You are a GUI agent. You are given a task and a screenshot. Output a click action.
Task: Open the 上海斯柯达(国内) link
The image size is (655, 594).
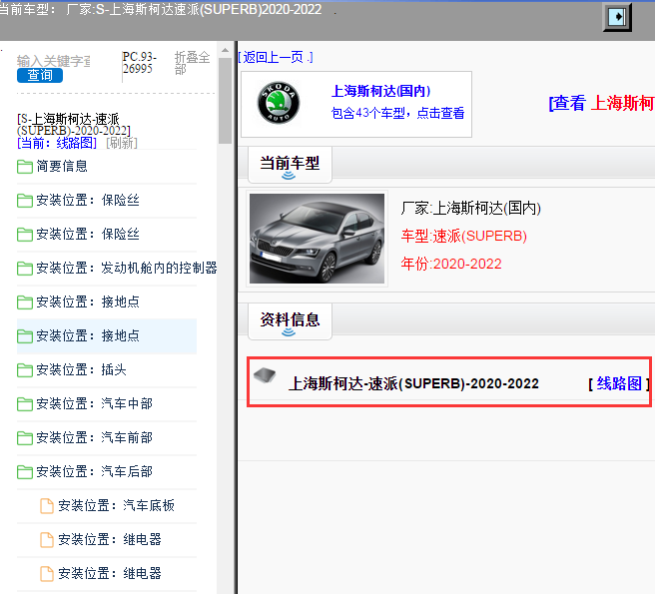(x=381, y=91)
